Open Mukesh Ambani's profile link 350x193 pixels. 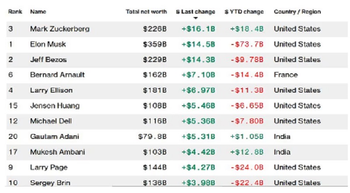click(57, 152)
